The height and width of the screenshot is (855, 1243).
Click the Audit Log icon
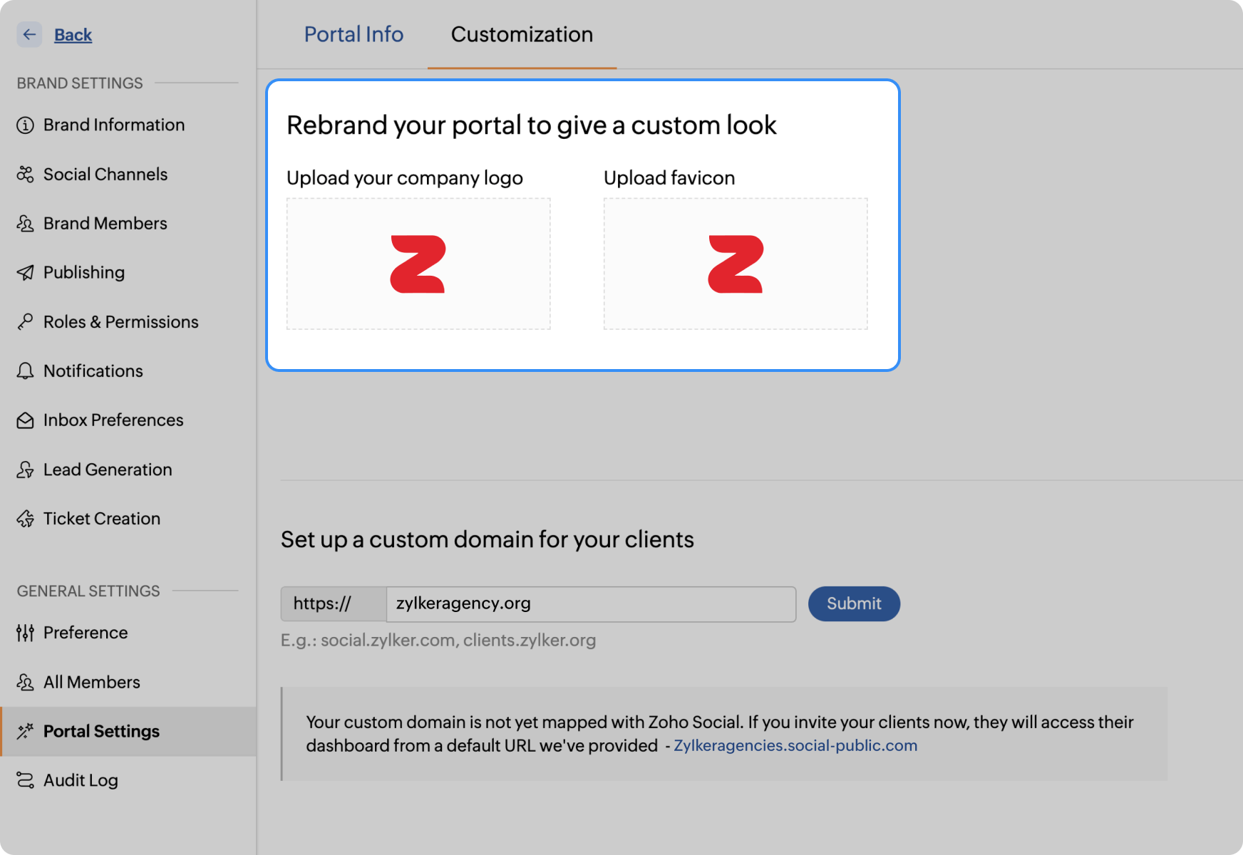pyautogui.click(x=26, y=780)
